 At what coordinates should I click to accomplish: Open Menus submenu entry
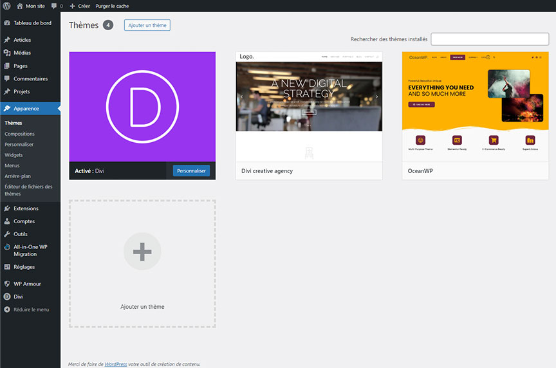tap(12, 165)
